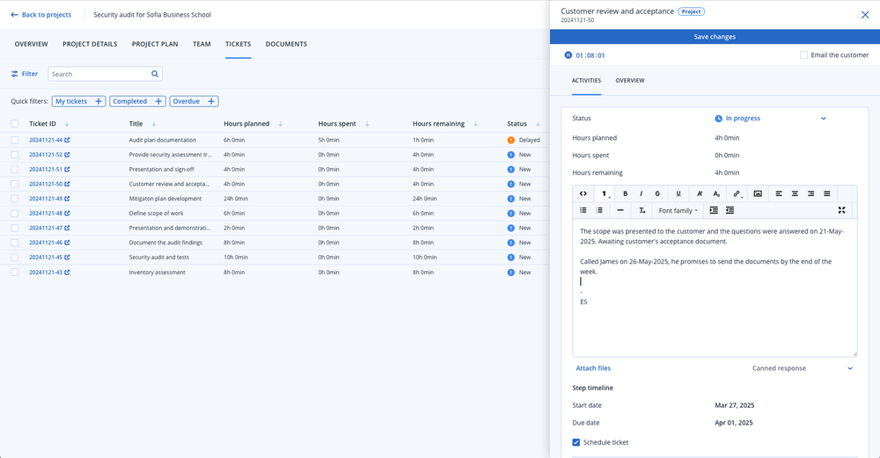Pause the ticket timer
Viewport: 880px width, 458px height.
click(568, 55)
